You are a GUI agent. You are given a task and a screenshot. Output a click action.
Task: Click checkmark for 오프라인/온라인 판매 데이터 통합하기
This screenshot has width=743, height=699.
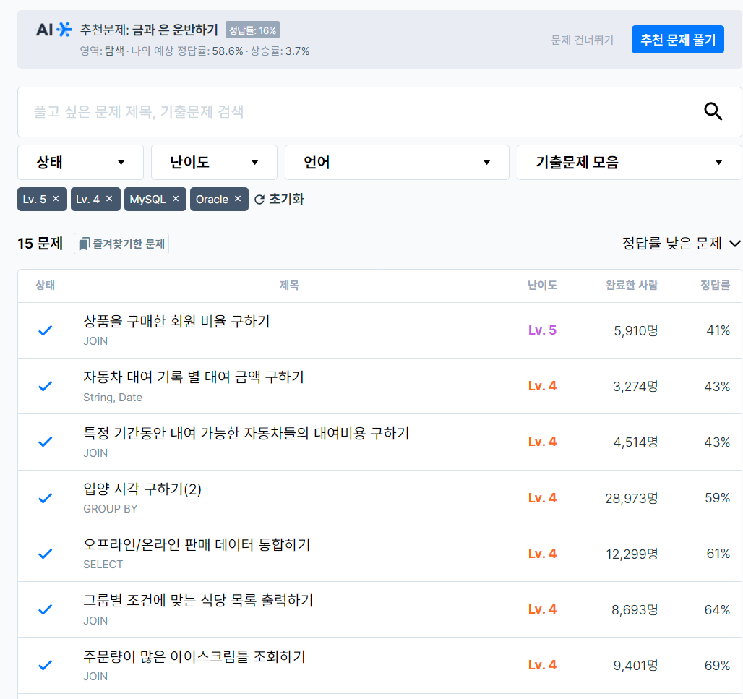point(45,554)
